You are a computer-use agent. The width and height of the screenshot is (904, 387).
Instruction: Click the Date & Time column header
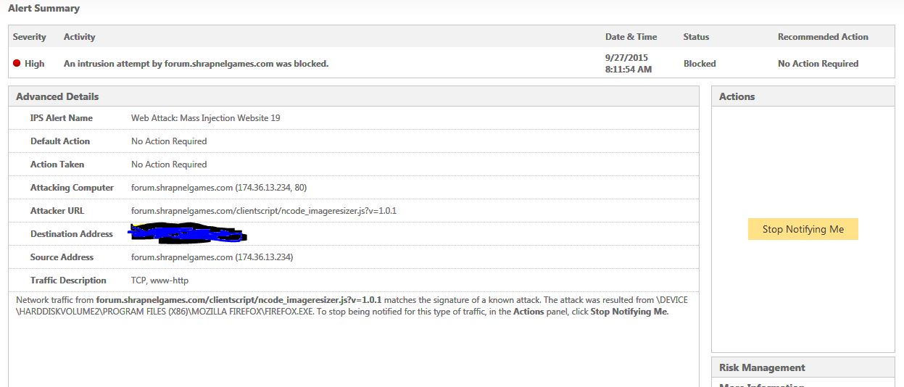click(x=631, y=37)
